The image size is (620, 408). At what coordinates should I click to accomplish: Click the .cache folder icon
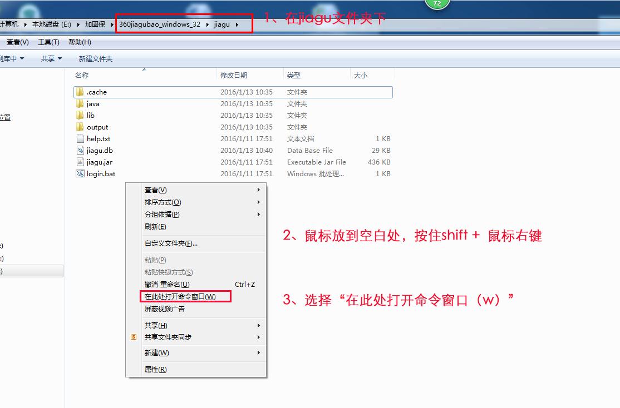tap(80, 92)
